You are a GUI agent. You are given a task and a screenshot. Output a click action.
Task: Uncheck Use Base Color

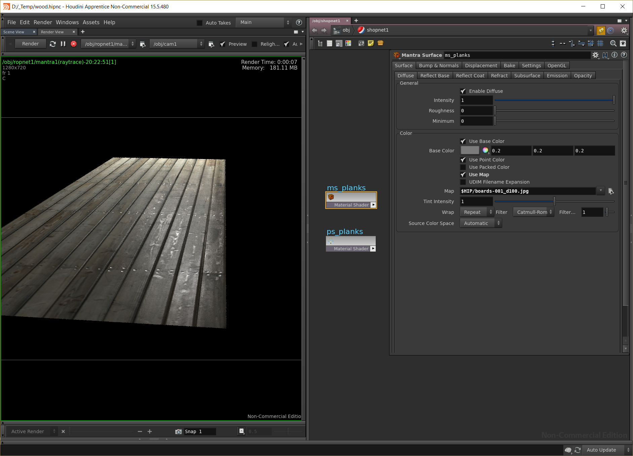463,141
